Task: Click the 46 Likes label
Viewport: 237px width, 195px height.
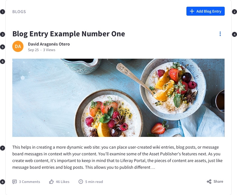Action: [63, 182]
